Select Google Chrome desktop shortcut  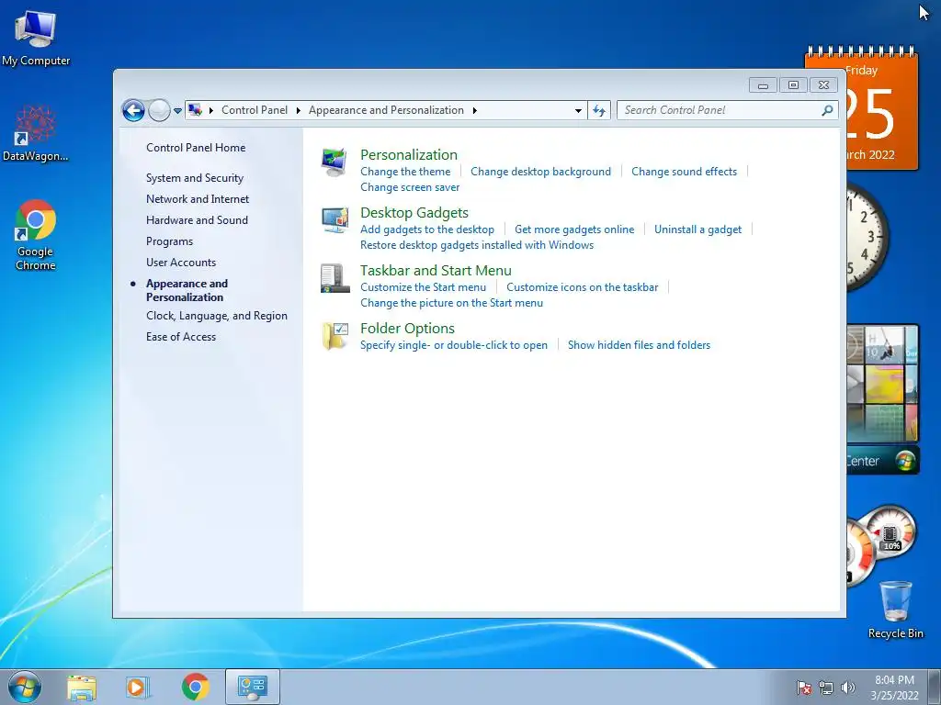click(36, 236)
